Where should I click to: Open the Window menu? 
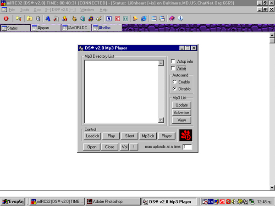(87, 10)
